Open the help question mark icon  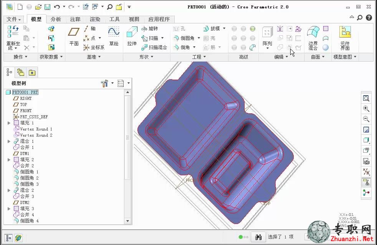[x=369, y=18]
